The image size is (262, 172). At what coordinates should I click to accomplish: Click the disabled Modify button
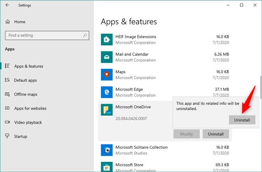click(186, 134)
